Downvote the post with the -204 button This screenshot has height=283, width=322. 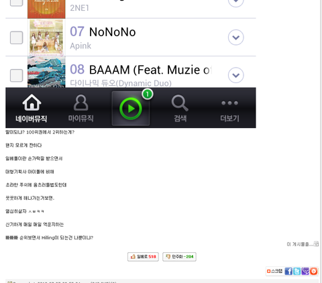(x=179, y=257)
